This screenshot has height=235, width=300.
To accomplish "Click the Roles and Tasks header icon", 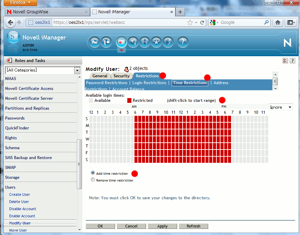I will [x=9, y=61].
